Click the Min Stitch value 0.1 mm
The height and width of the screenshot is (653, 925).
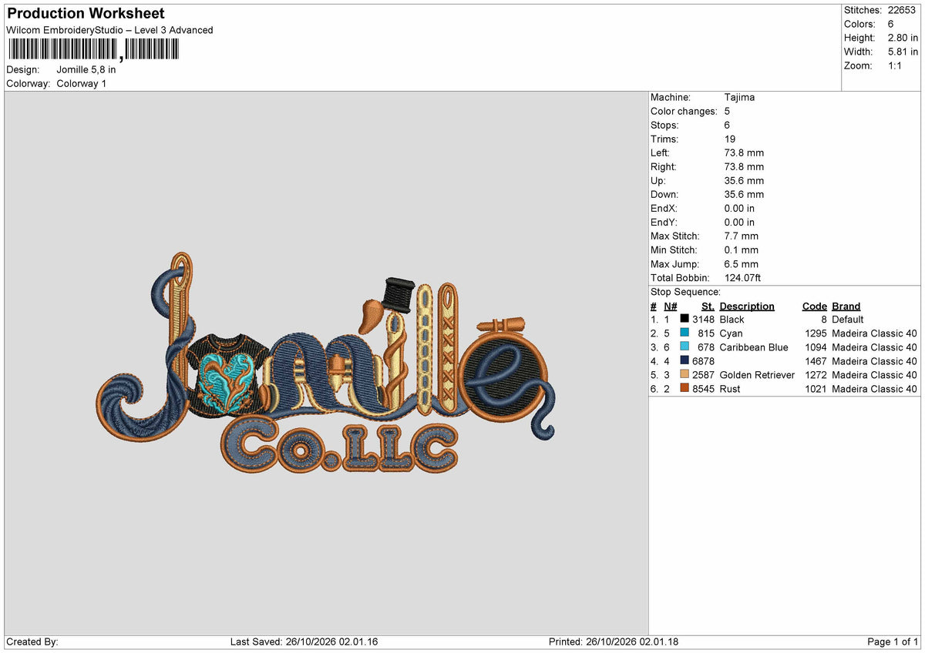742,249
